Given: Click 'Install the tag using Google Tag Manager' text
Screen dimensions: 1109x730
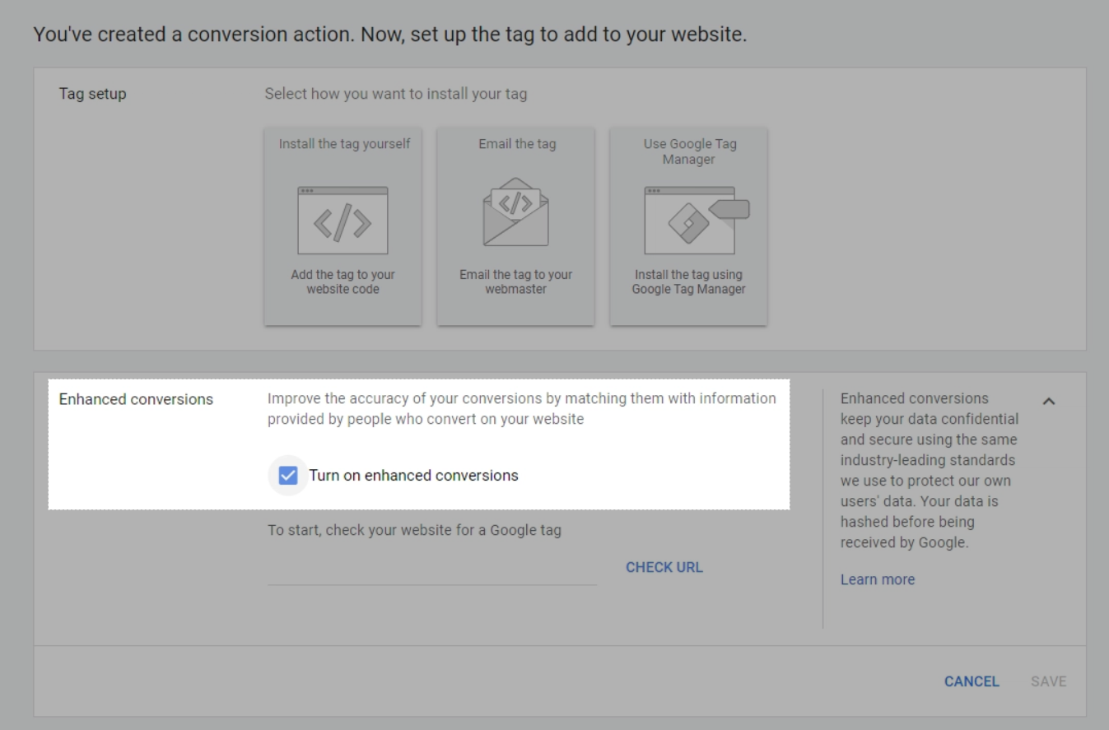Looking at the screenshot, I should point(688,281).
